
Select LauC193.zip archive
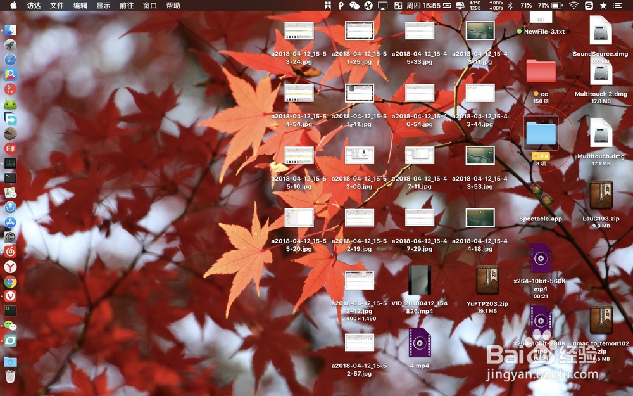(x=601, y=195)
